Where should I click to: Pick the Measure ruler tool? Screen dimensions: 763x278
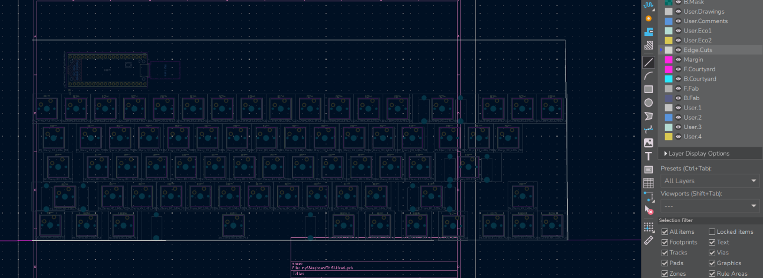(x=649, y=240)
